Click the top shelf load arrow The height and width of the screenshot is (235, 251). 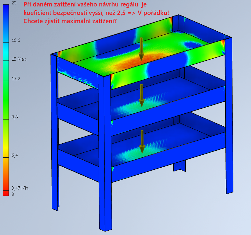click(x=141, y=49)
